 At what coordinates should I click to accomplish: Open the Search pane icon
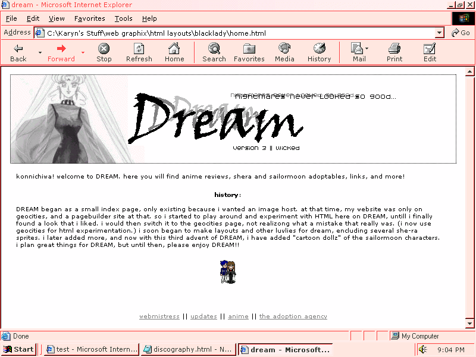point(214,49)
